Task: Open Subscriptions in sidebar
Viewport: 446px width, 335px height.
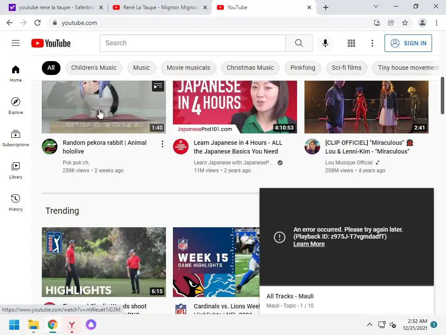Action: click(16, 138)
